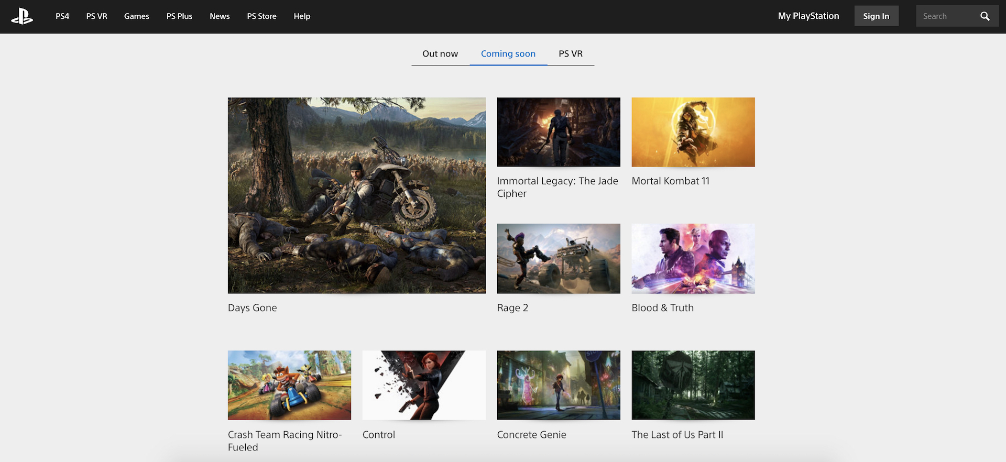
Task: Open the PS Plus navigation item
Action: coord(179,16)
